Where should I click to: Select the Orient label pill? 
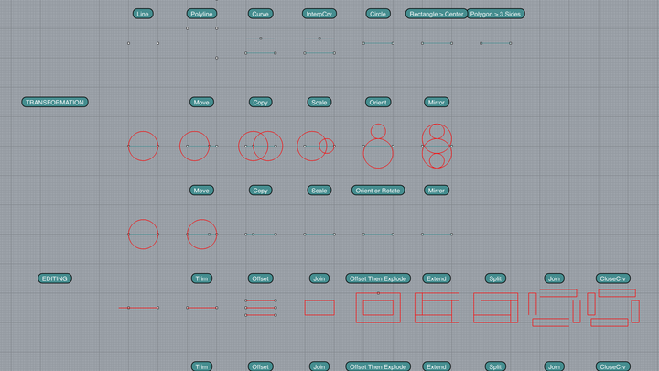tap(378, 103)
